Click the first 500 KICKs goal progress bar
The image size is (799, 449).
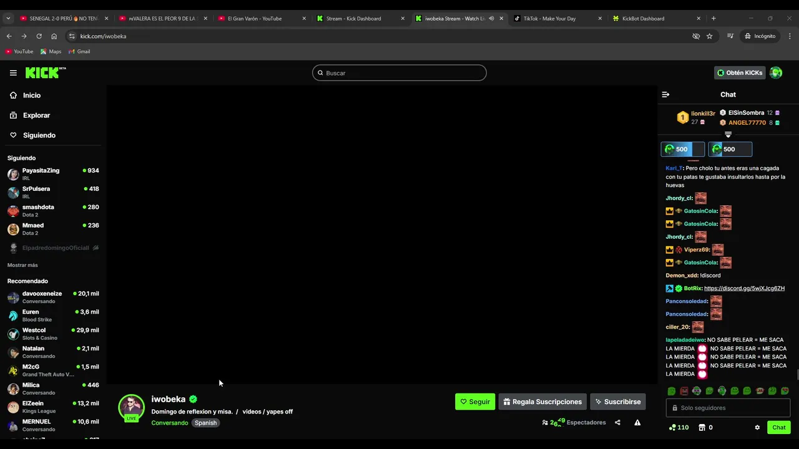point(683,149)
